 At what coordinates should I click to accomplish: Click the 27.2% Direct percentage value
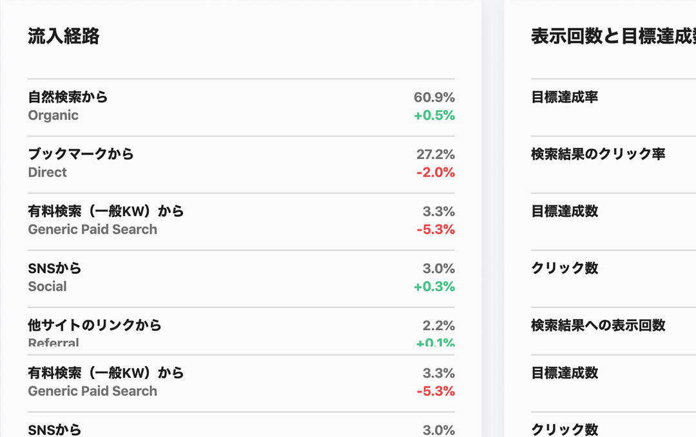434,154
